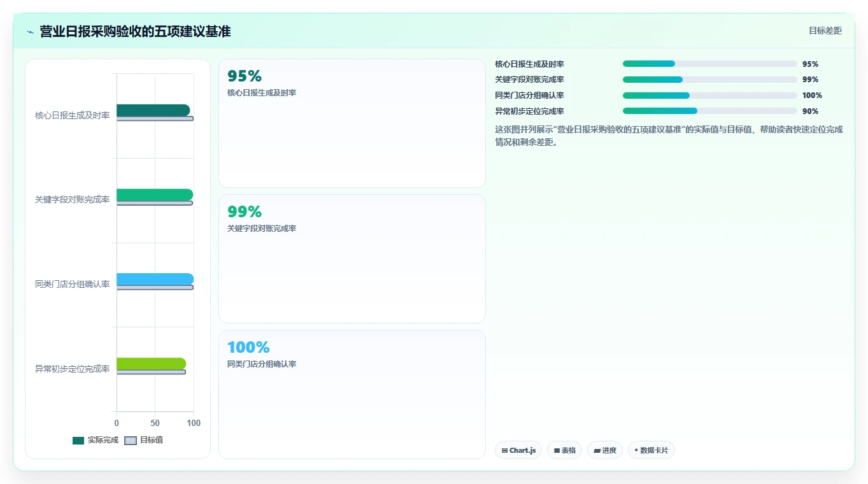This screenshot has height=484, width=868.
Task: Click the 关键字段对账完成率 label in progress list
Action: click(529, 80)
